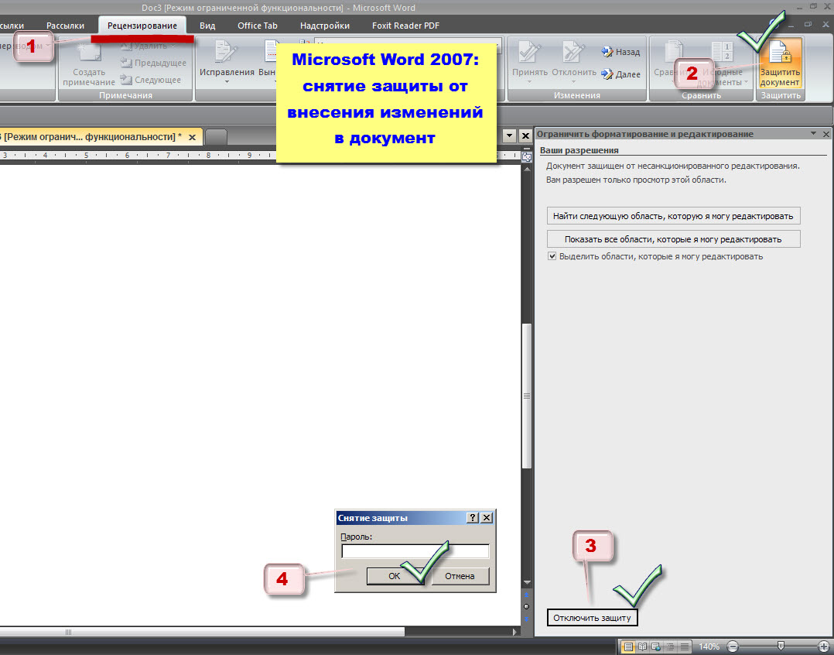This screenshot has height=655, width=834.
Task: Click Отмена in the Снятие защиты dialog
Action: [460, 576]
